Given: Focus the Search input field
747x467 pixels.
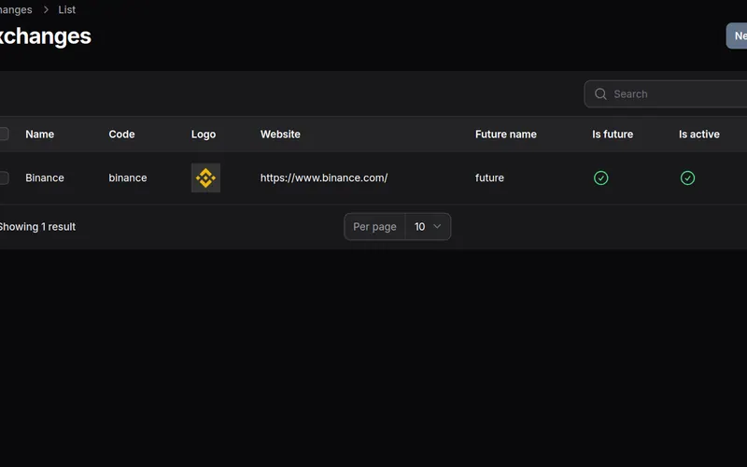Looking at the screenshot, I should point(666,94).
